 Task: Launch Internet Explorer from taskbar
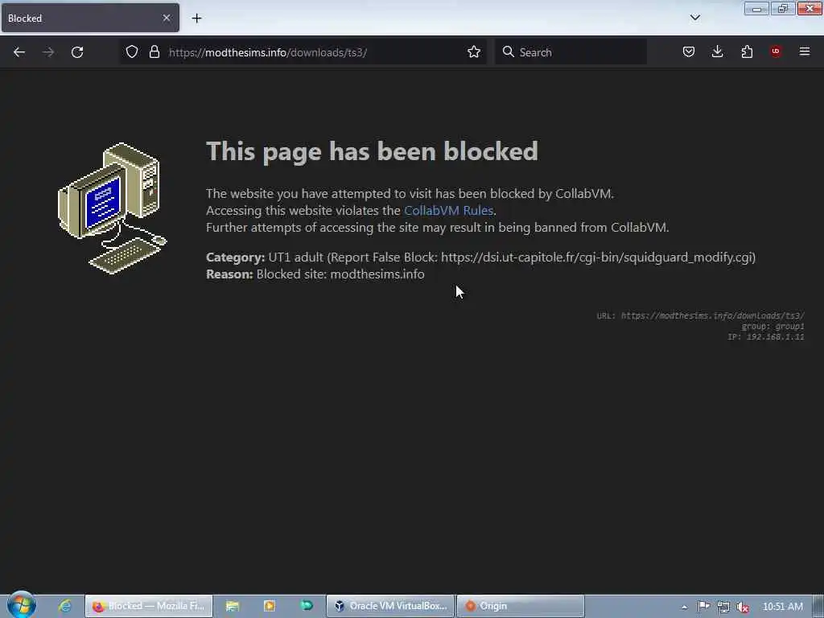[x=65, y=606]
